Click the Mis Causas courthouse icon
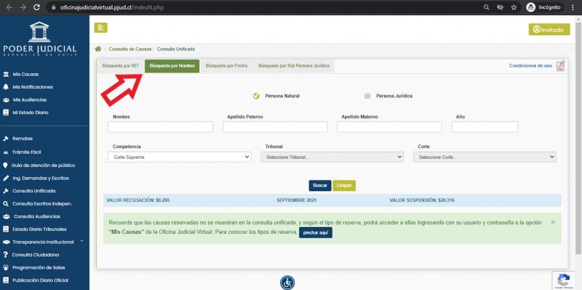 tap(6, 74)
